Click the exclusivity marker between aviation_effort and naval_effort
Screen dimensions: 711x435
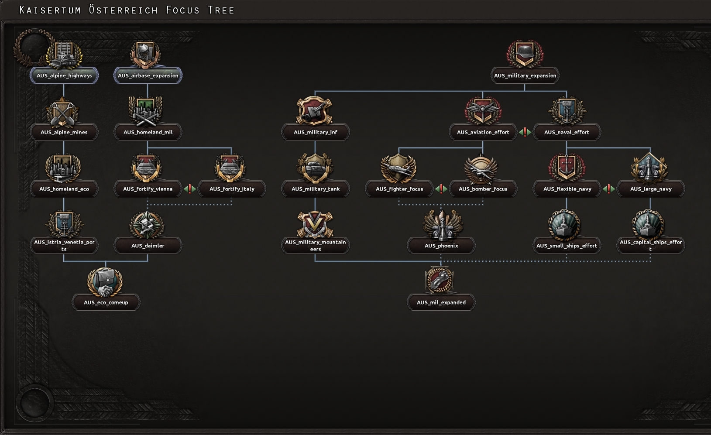525,132
